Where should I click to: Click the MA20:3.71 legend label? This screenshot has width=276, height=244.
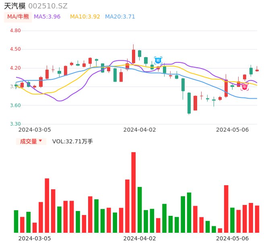tap(120, 17)
